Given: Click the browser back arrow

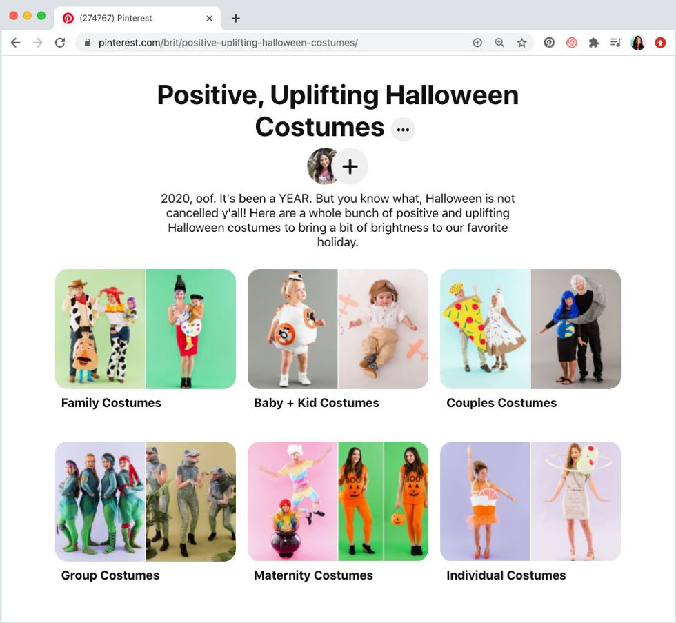Looking at the screenshot, I should (15, 43).
